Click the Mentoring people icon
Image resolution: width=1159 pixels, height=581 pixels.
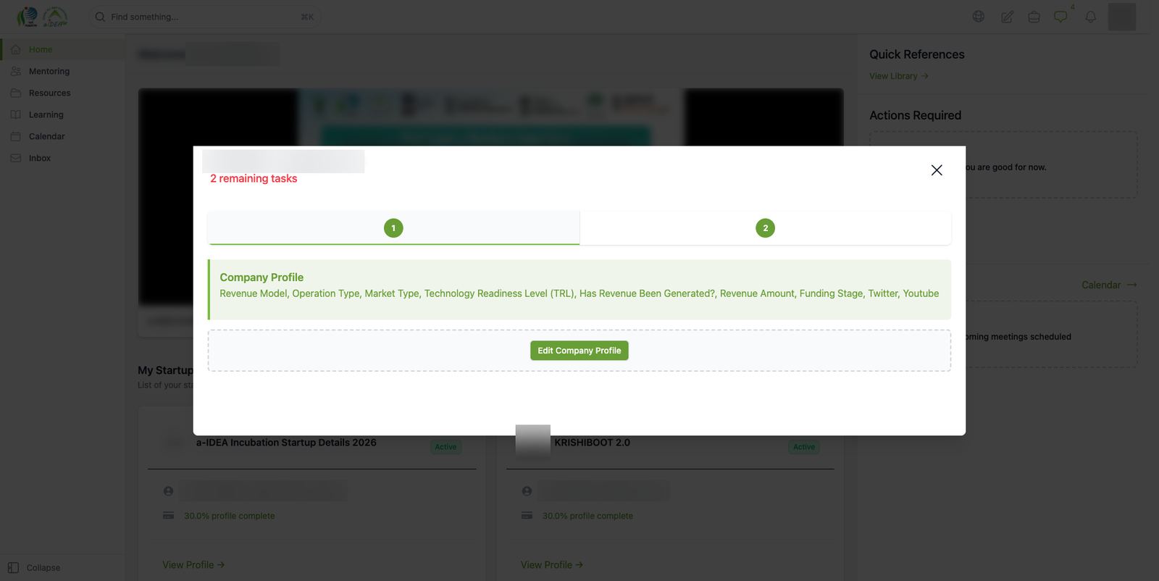click(x=16, y=71)
